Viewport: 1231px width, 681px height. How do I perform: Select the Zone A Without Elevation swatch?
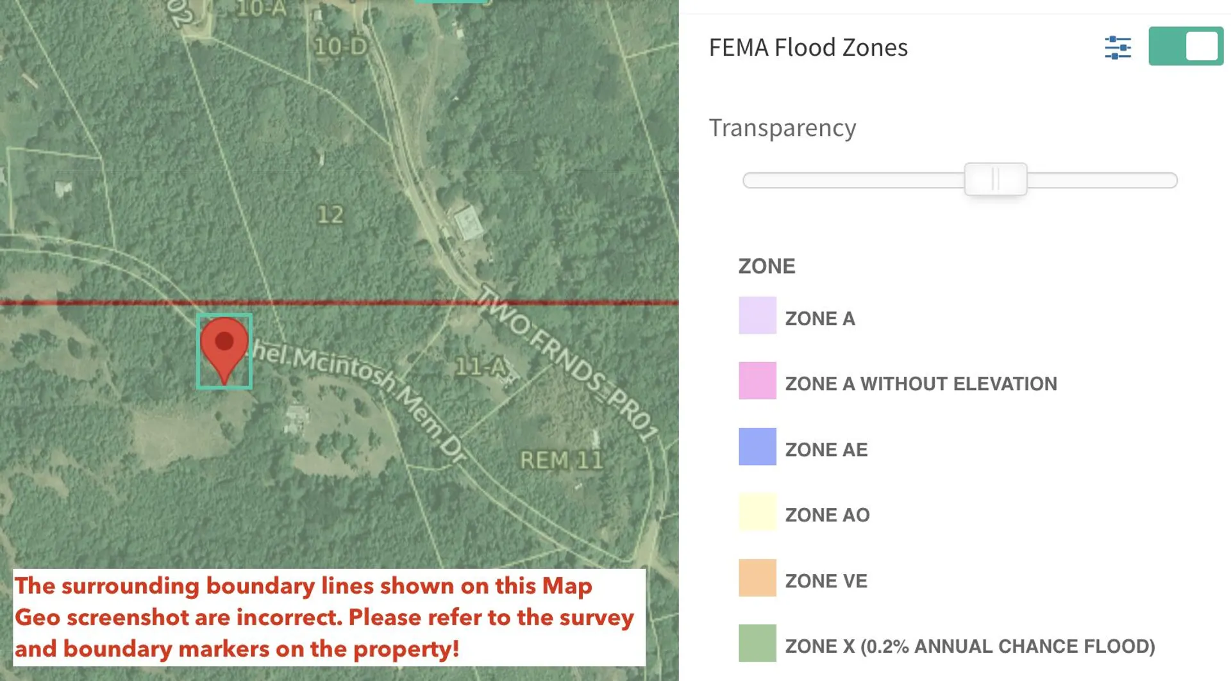click(757, 381)
